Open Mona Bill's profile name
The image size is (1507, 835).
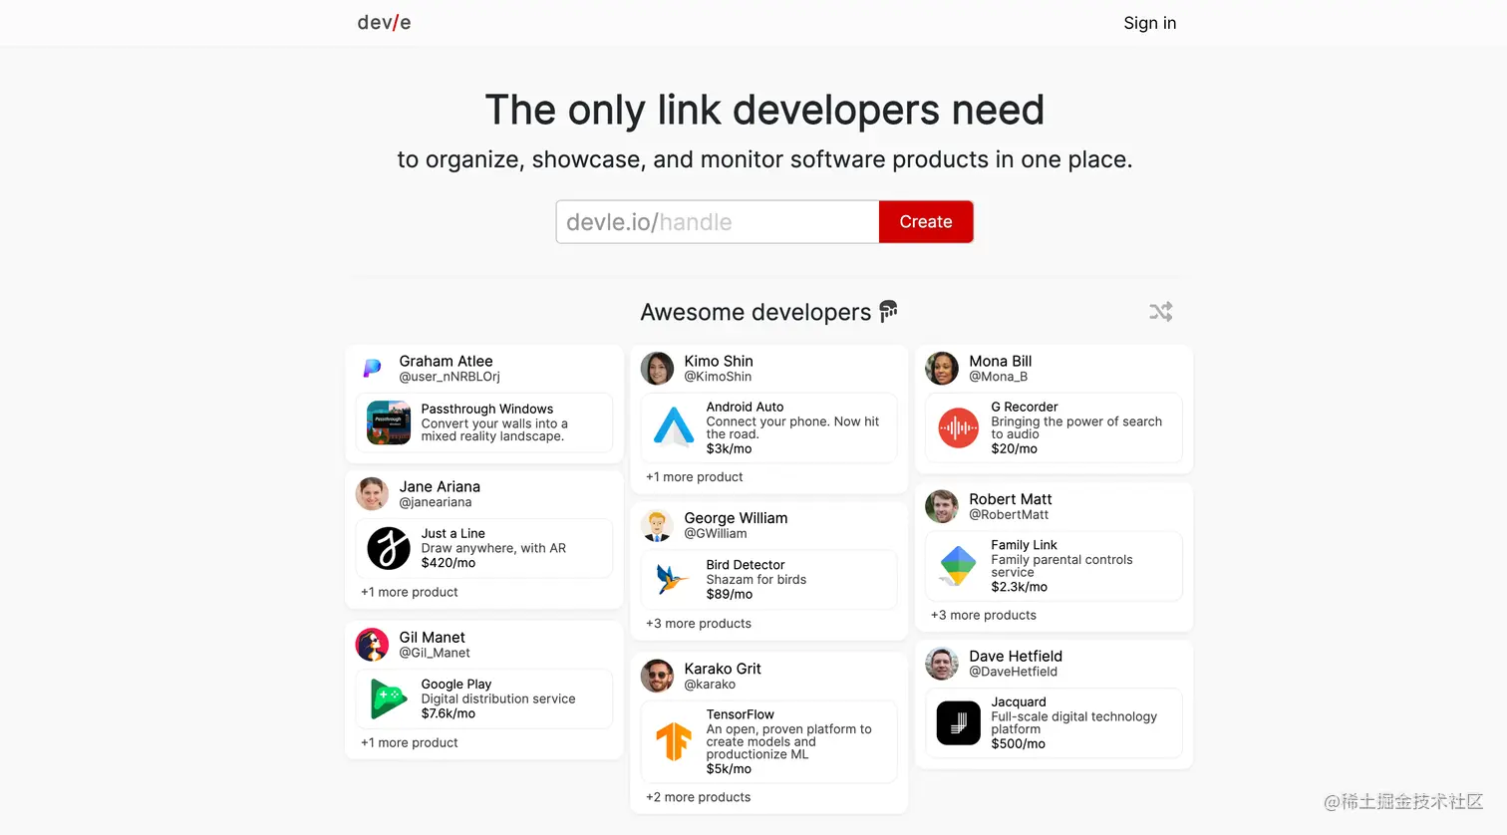(1000, 361)
